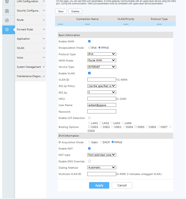The image size is (186, 199).
Task: Click the Apply button
Action: [99, 185]
